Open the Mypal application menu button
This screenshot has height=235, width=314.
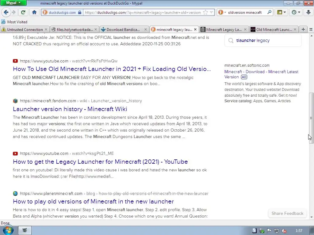click(x=13, y=3)
